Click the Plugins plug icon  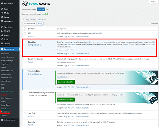[2, 31]
